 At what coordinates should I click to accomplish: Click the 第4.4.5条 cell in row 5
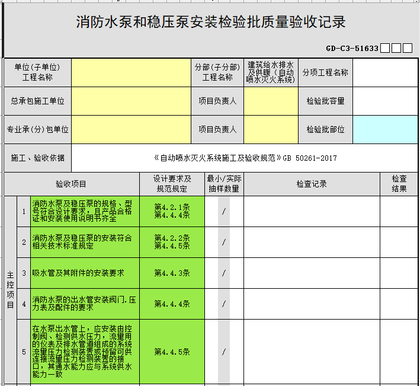coord(172,352)
